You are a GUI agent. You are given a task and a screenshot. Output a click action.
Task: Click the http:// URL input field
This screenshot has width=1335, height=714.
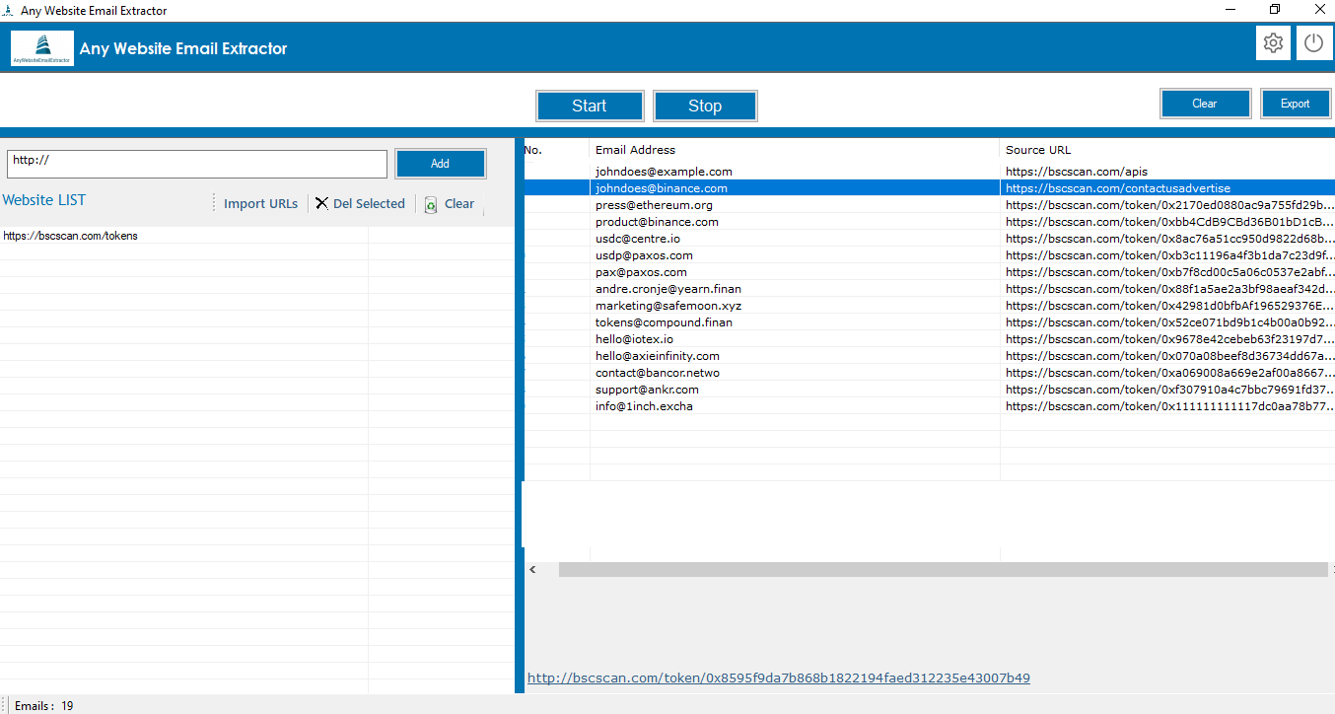[197, 164]
